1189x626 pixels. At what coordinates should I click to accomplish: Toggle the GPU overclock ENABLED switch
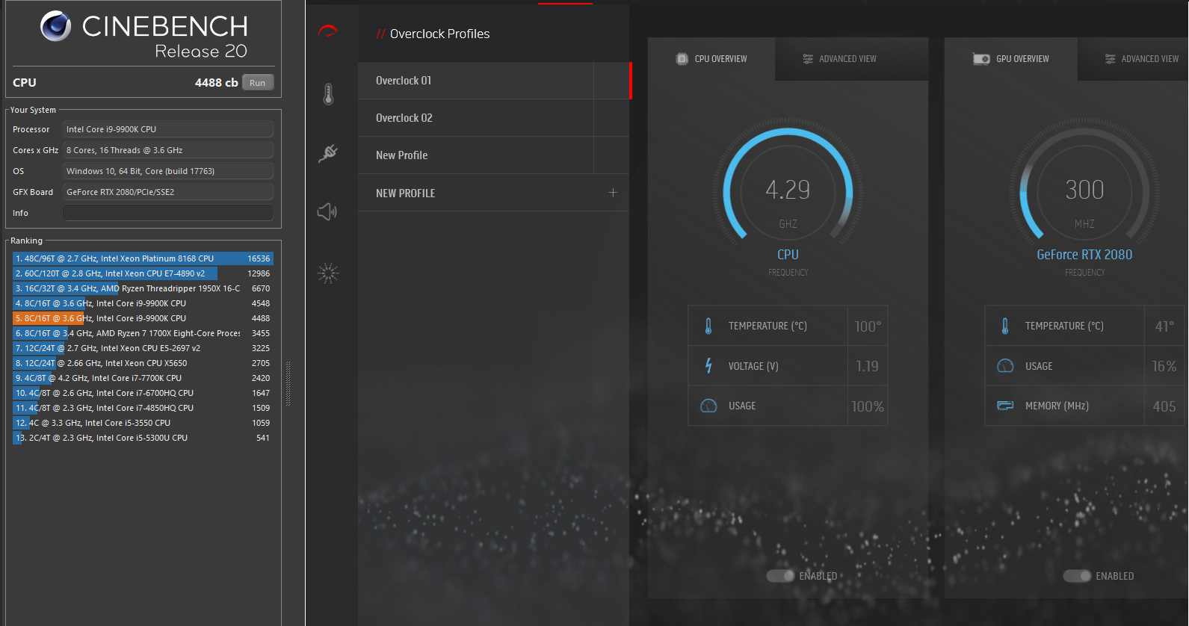1077,576
